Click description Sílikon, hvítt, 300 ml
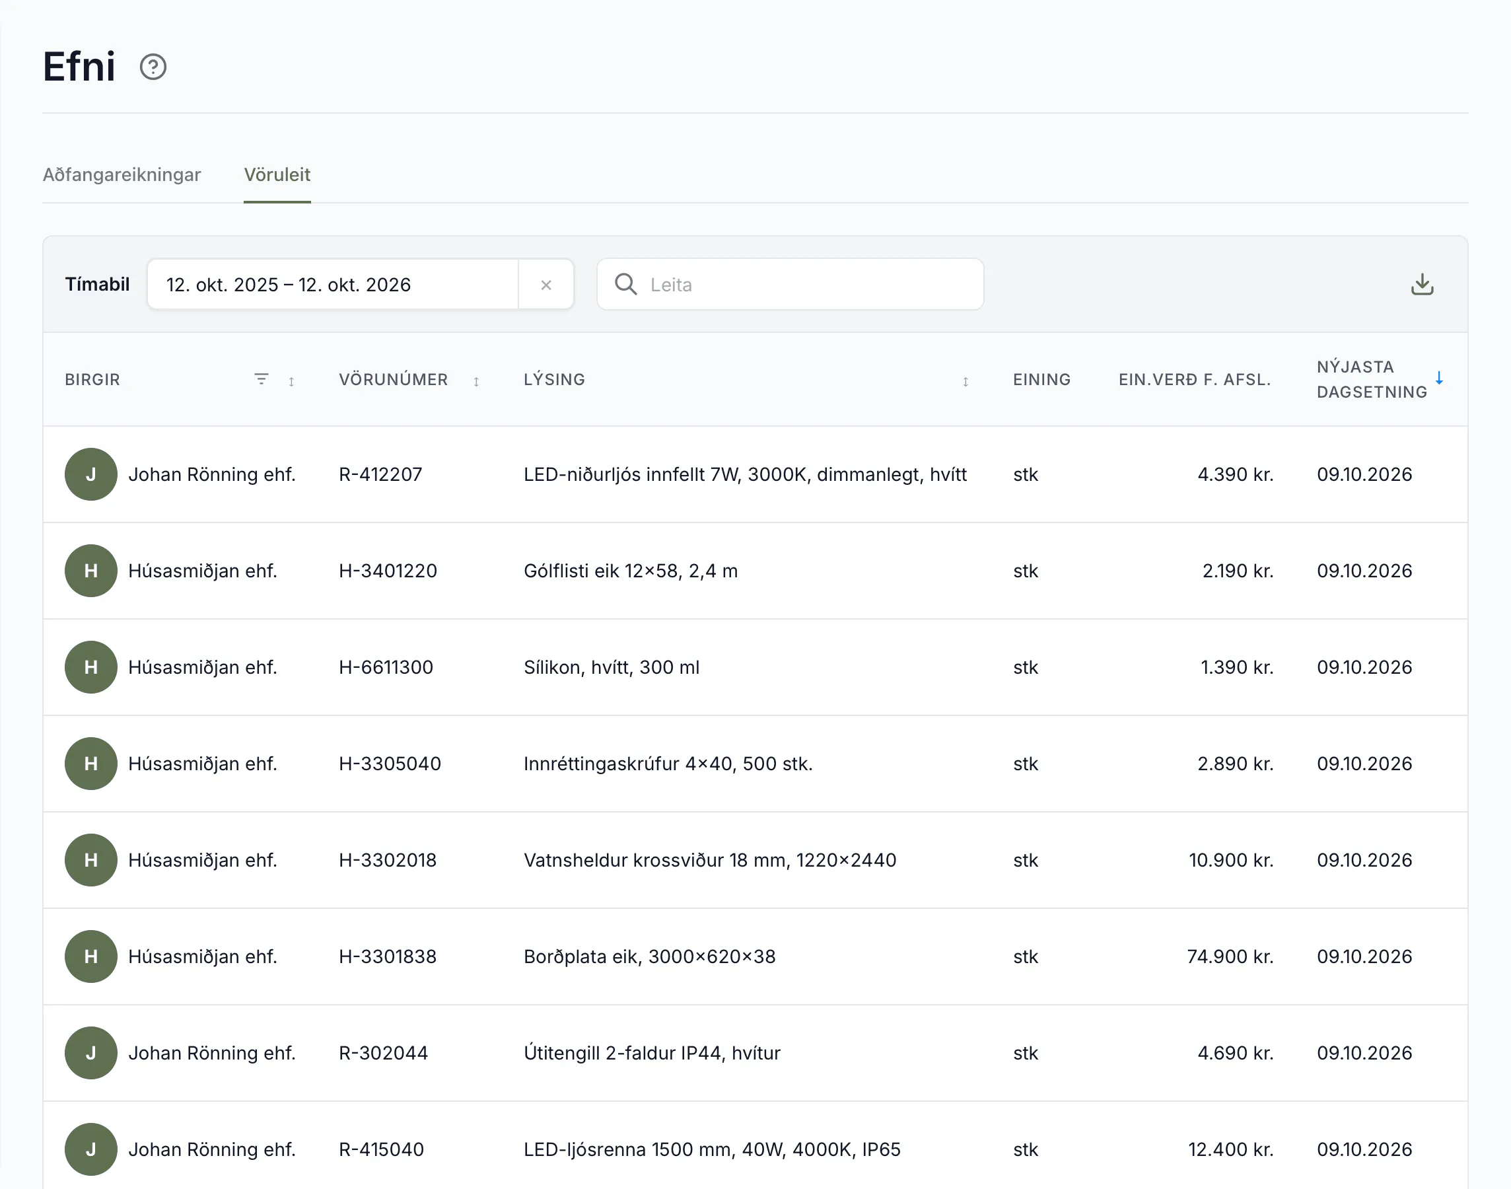The image size is (1511, 1189). point(612,667)
